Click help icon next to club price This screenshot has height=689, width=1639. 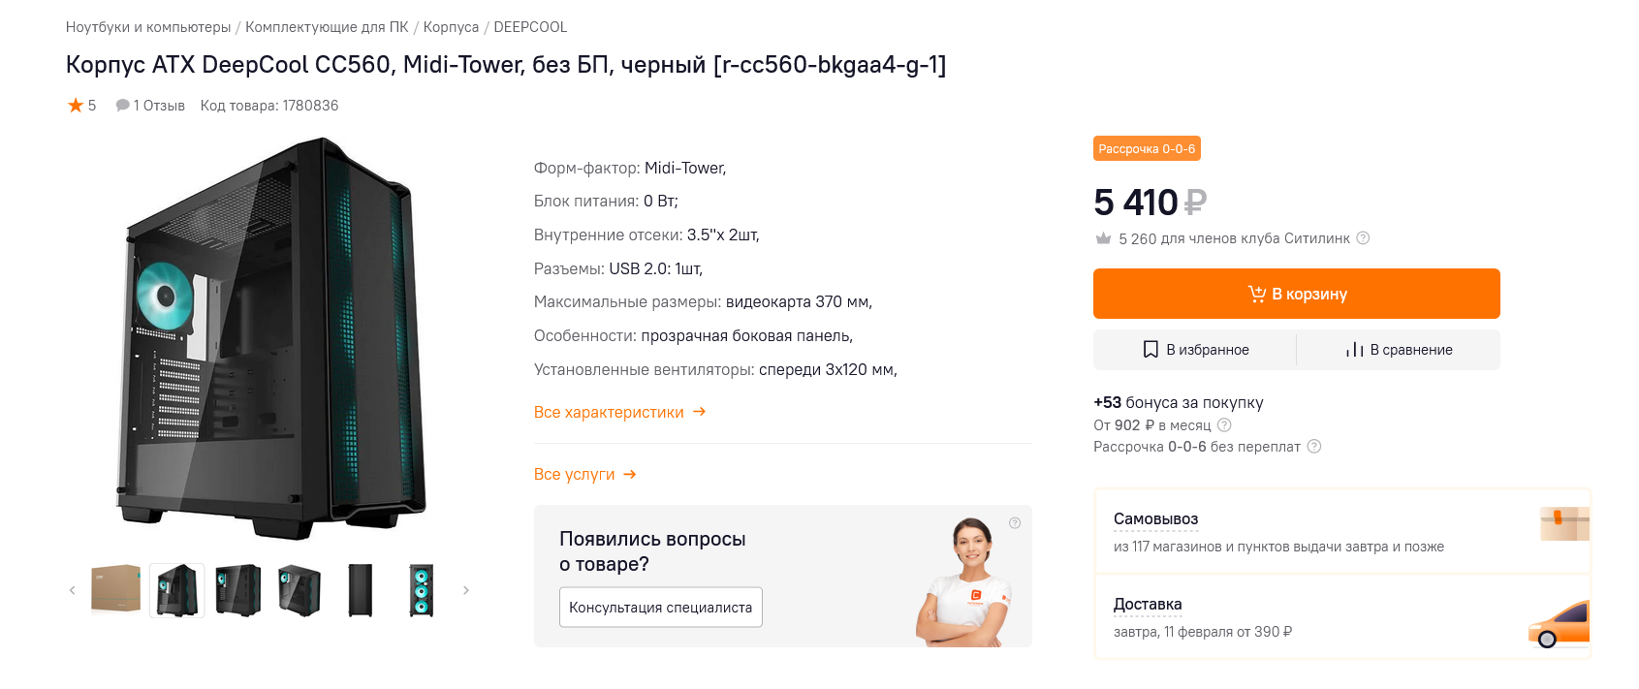click(x=1363, y=238)
